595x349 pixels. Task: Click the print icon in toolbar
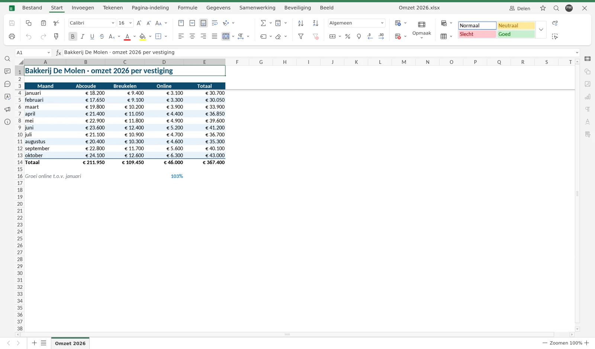click(x=12, y=36)
